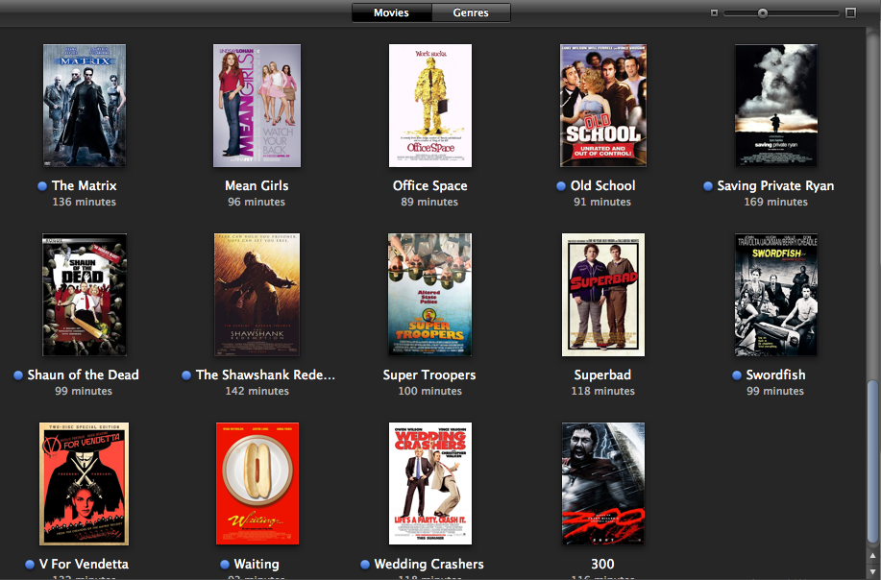Image resolution: width=881 pixels, height=580 pixels.
Task: Click the '169 minutes' duration label
Action: click(776, 202)
